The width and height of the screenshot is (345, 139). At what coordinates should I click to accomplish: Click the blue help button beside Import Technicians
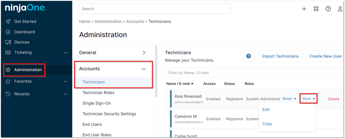pos(249,56)
